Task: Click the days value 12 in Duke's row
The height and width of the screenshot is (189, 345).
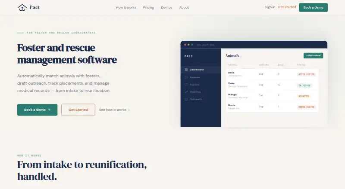Action: point(279,85)
